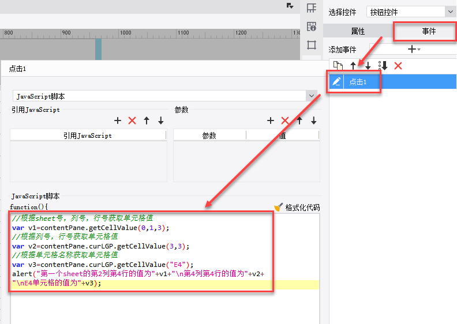Move the parameter down
457x324 pixels.
point(313,120)
